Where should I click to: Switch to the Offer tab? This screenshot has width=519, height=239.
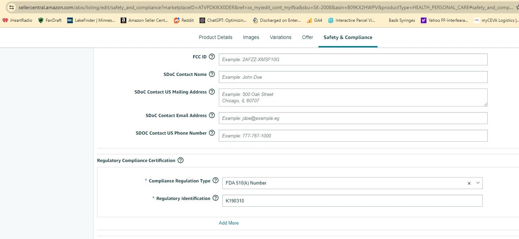[x=308, y=37]
